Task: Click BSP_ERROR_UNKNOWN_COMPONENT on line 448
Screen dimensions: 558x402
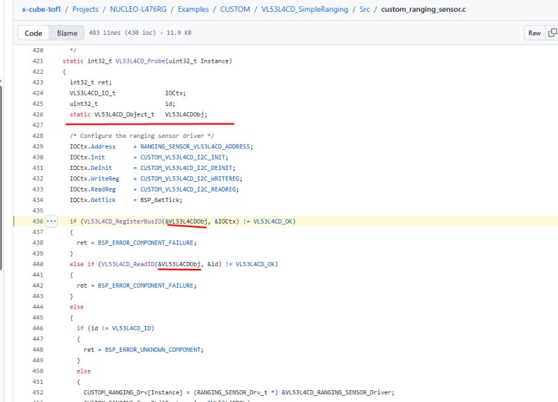Action: (x=153, y=350)
